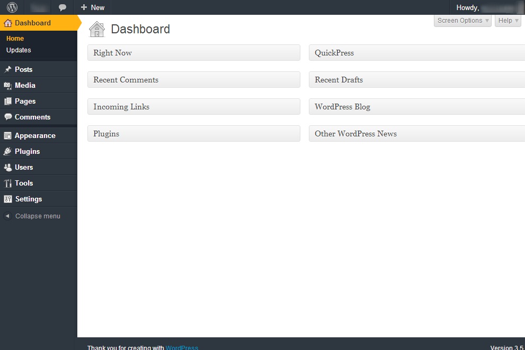The height and width of the screenshot is (350, 525).
Task: Expand the Screen Options panel
Action: [x=462, y=21]
